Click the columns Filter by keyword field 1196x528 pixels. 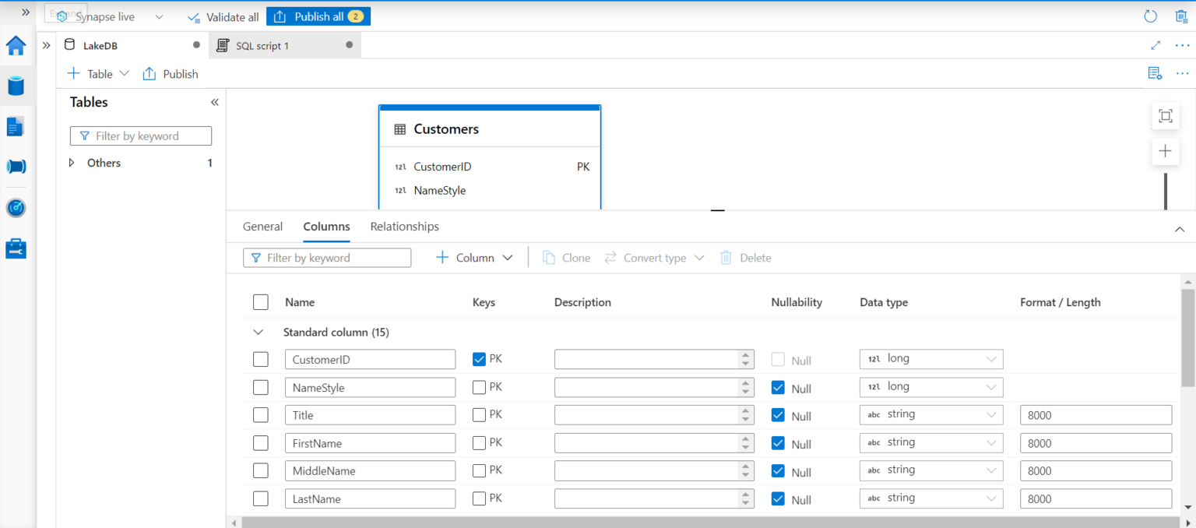pos(327,257)
